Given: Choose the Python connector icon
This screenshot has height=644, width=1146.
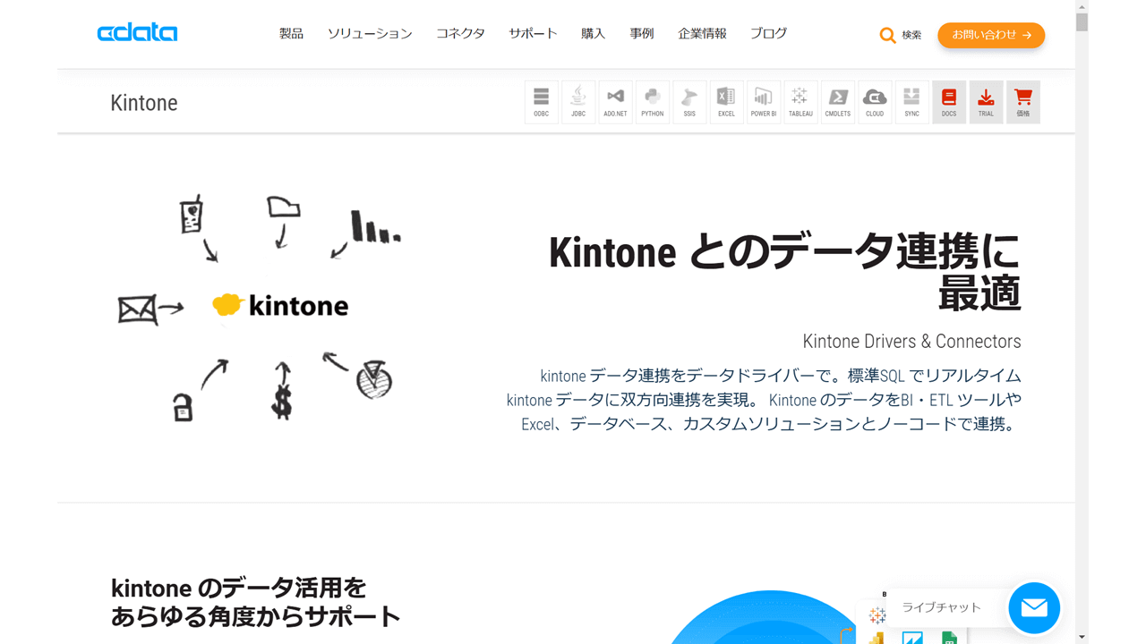Looking at the screenshot, I should pyautogui.click(x=653, y=102).
